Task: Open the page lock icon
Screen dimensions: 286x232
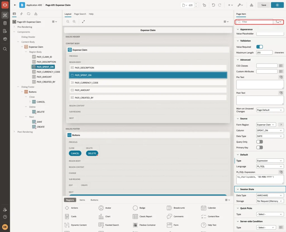Action: tap(204, 5)
